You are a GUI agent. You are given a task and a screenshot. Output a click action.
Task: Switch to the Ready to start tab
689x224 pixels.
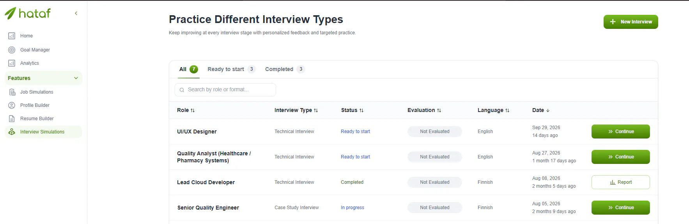[x=231, y=69]
